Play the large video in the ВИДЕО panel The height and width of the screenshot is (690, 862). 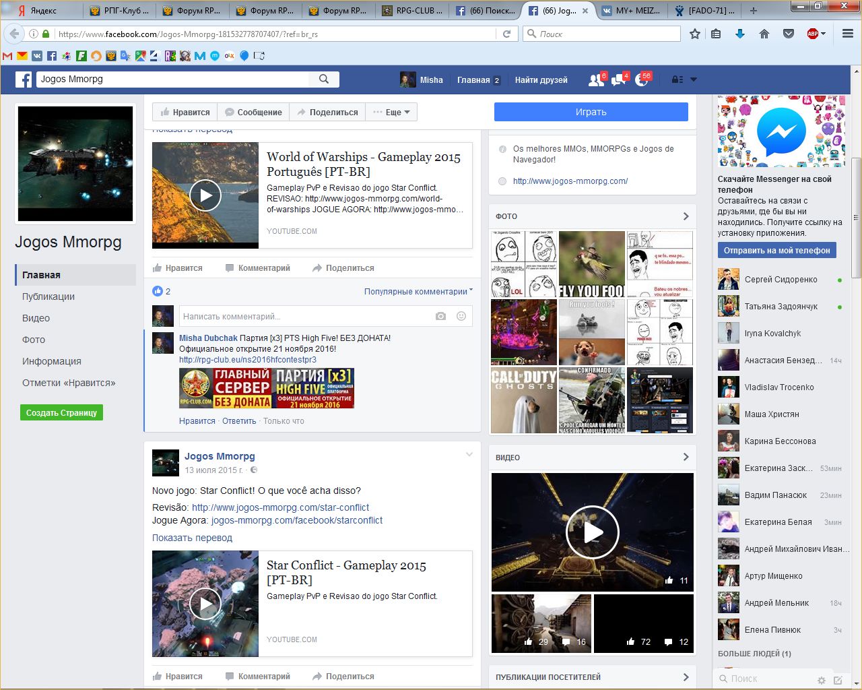click(x=593, y=532)
